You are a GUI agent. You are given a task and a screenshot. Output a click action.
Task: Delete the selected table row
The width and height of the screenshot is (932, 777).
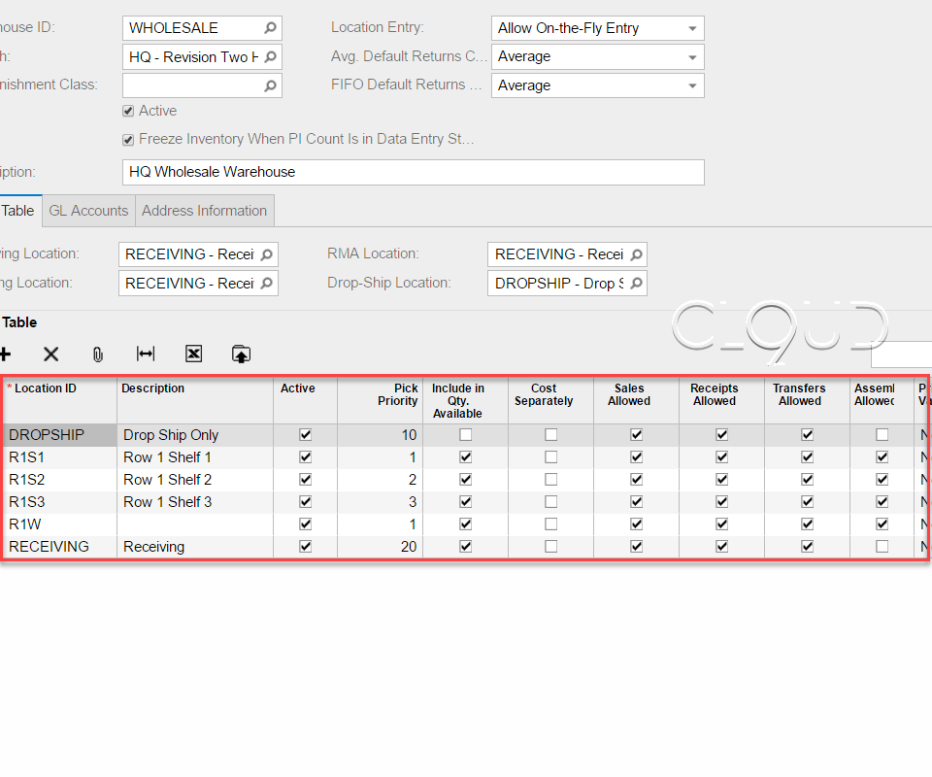click(50, 354)
